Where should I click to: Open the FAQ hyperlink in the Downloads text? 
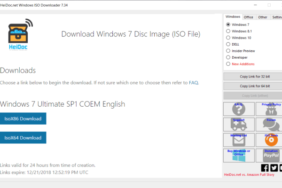[193, 82]
